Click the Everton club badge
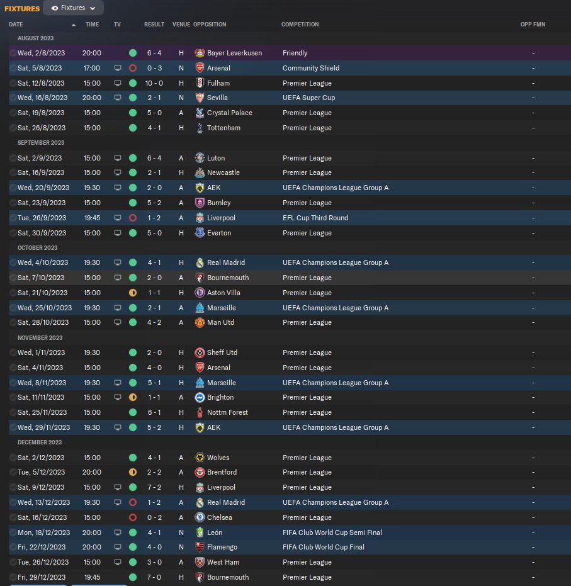The image size is (571, 586). pos(200,233)
